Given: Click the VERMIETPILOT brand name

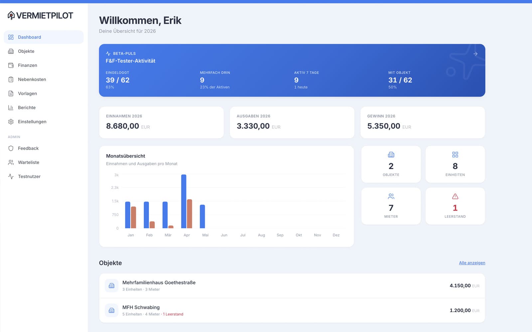Looking at the screenshot, I should click(45, 16).
